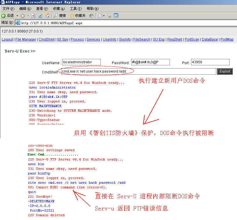Open the FileSearch link
The width and height of the screenshot is (237, 220).
pyautogui.click(x=142, y=39)
